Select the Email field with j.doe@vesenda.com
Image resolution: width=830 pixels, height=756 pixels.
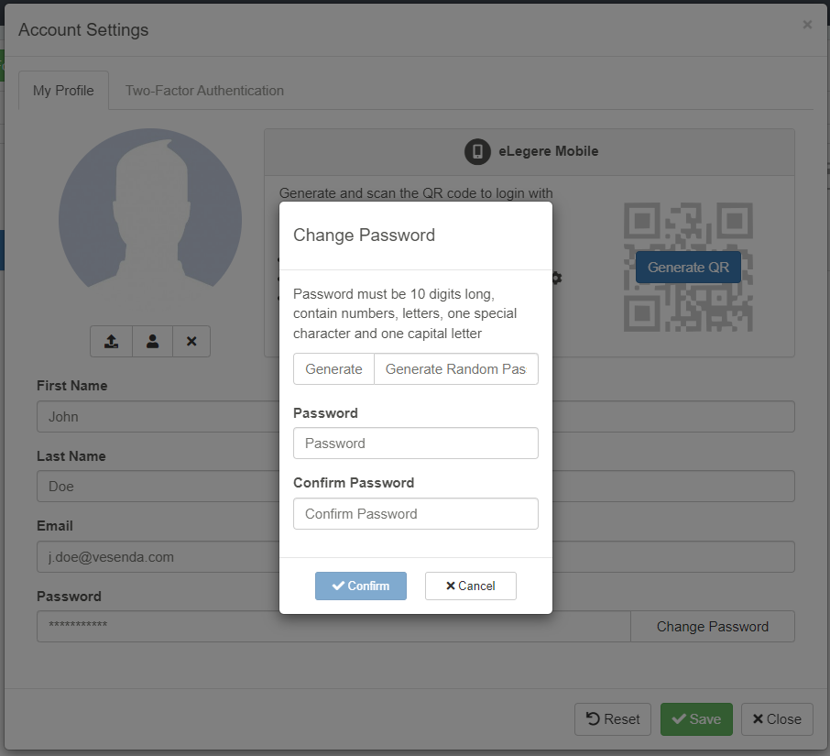(x=156, y=557)
